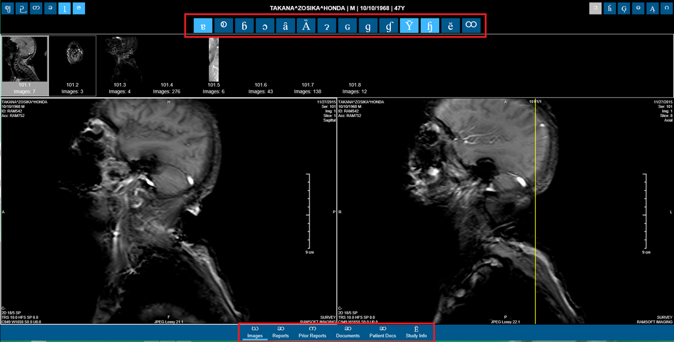Image resolution: width=674 pixels, height=342 pixels.
Task: Click the left sagittal image viewport
Action: click(168, 210)
